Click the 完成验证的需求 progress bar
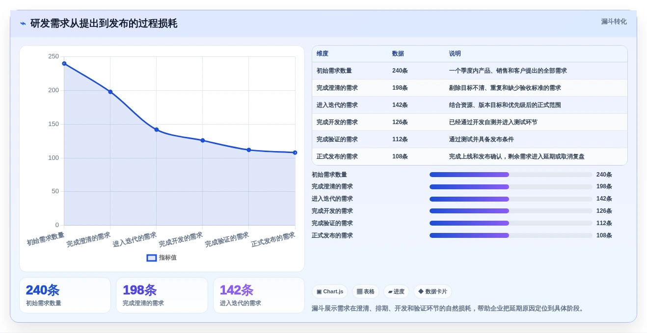 pyautogui.click(x=511, y=223)
